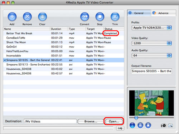This screenshot has height=134, width=179.
Task: Open the Trim scissors tool
Action: (115, 17)
